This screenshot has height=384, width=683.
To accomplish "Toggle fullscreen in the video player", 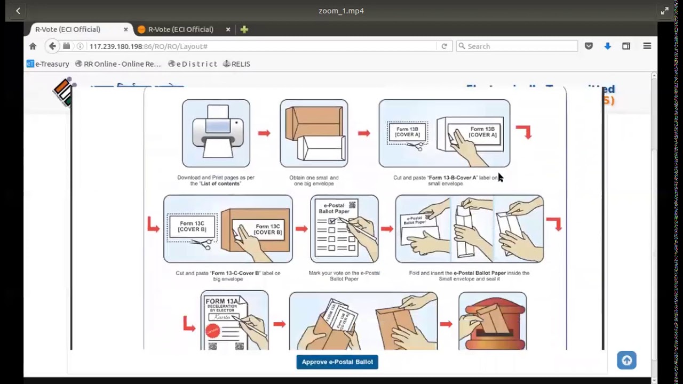I will [664, 11].
